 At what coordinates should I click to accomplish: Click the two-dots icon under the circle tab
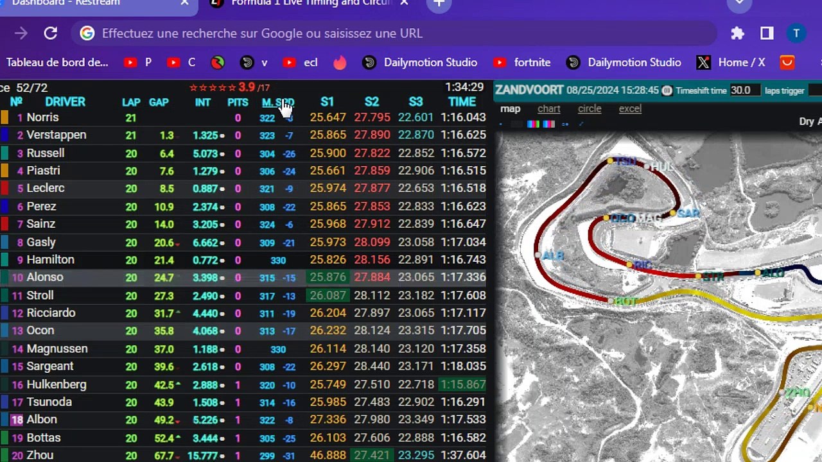click(x=565, y=124)
